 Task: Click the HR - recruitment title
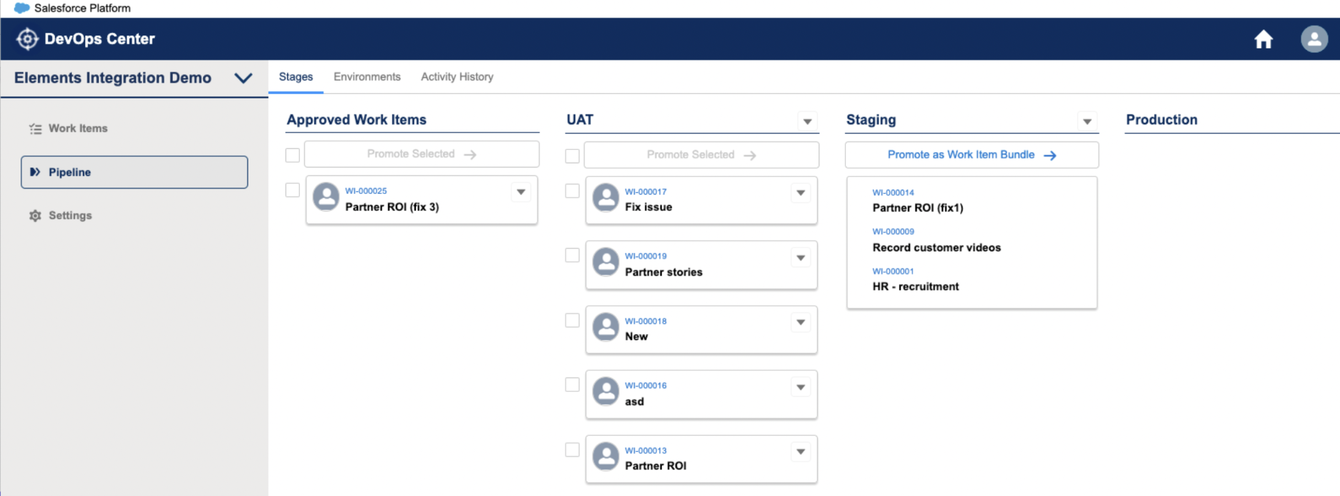click(x=915, y=287)
